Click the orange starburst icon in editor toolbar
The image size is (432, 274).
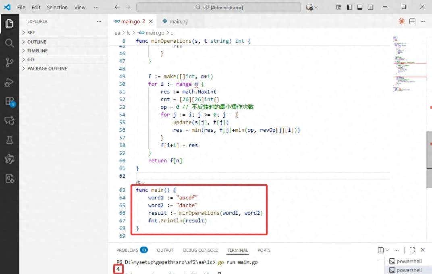pos(401,21)
